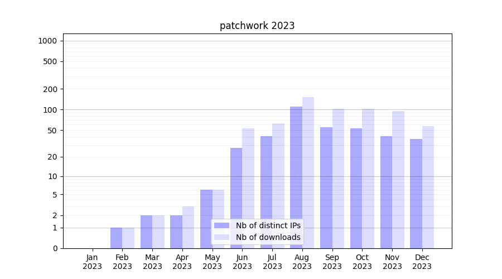Select the '1000' y-axis tick label
Image resolution: width=502 pixels, height=279 pixels.
(x=47, y=41)
